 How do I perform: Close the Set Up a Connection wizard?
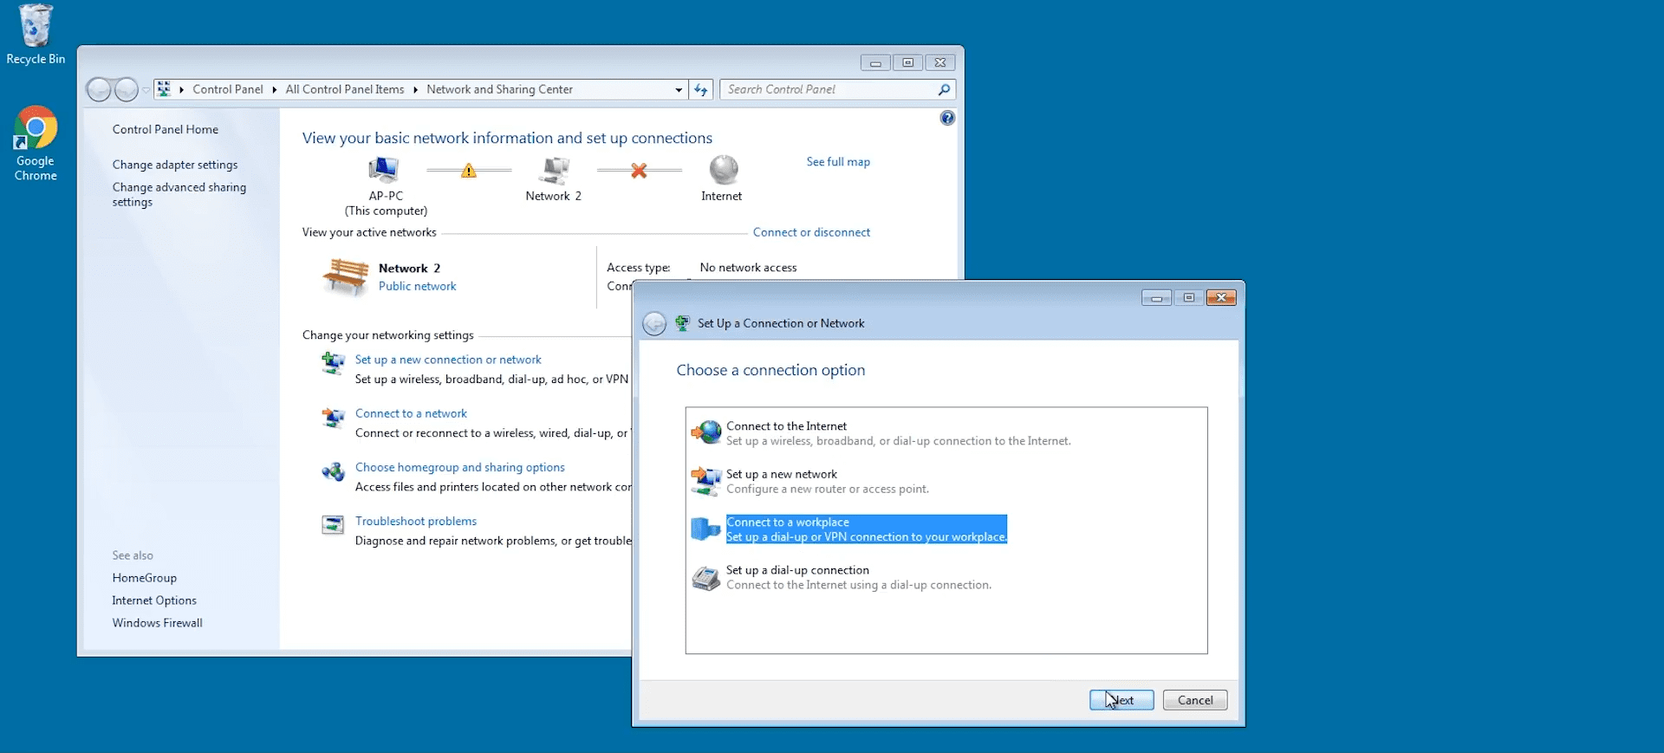coord(1221,298)
